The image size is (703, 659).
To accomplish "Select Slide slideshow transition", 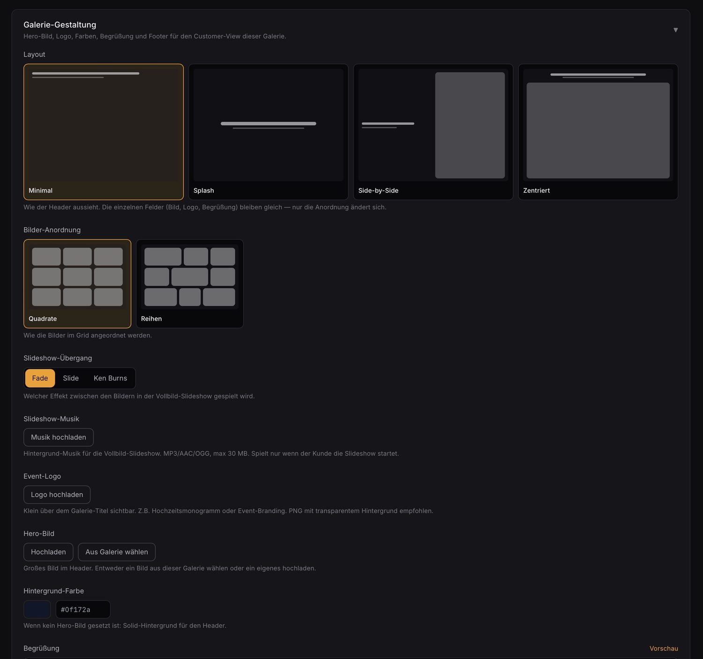I will 71,378.
